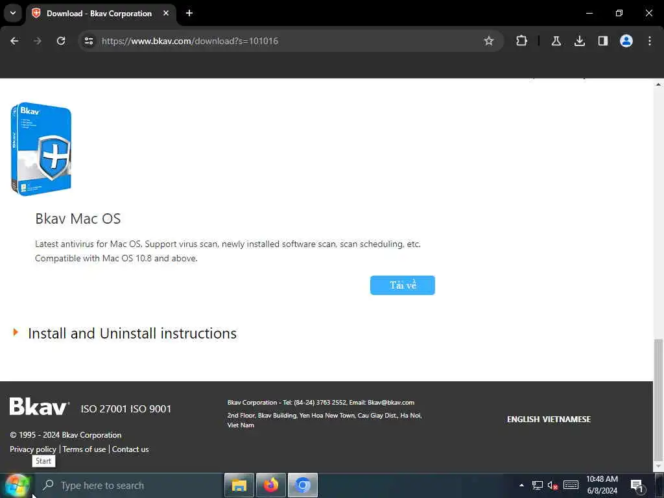Open Firefox from the taskbar

[271, 485]
